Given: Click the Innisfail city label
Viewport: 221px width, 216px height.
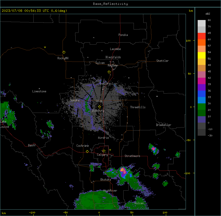Looking at the screenshot, I should pos(107,84).
